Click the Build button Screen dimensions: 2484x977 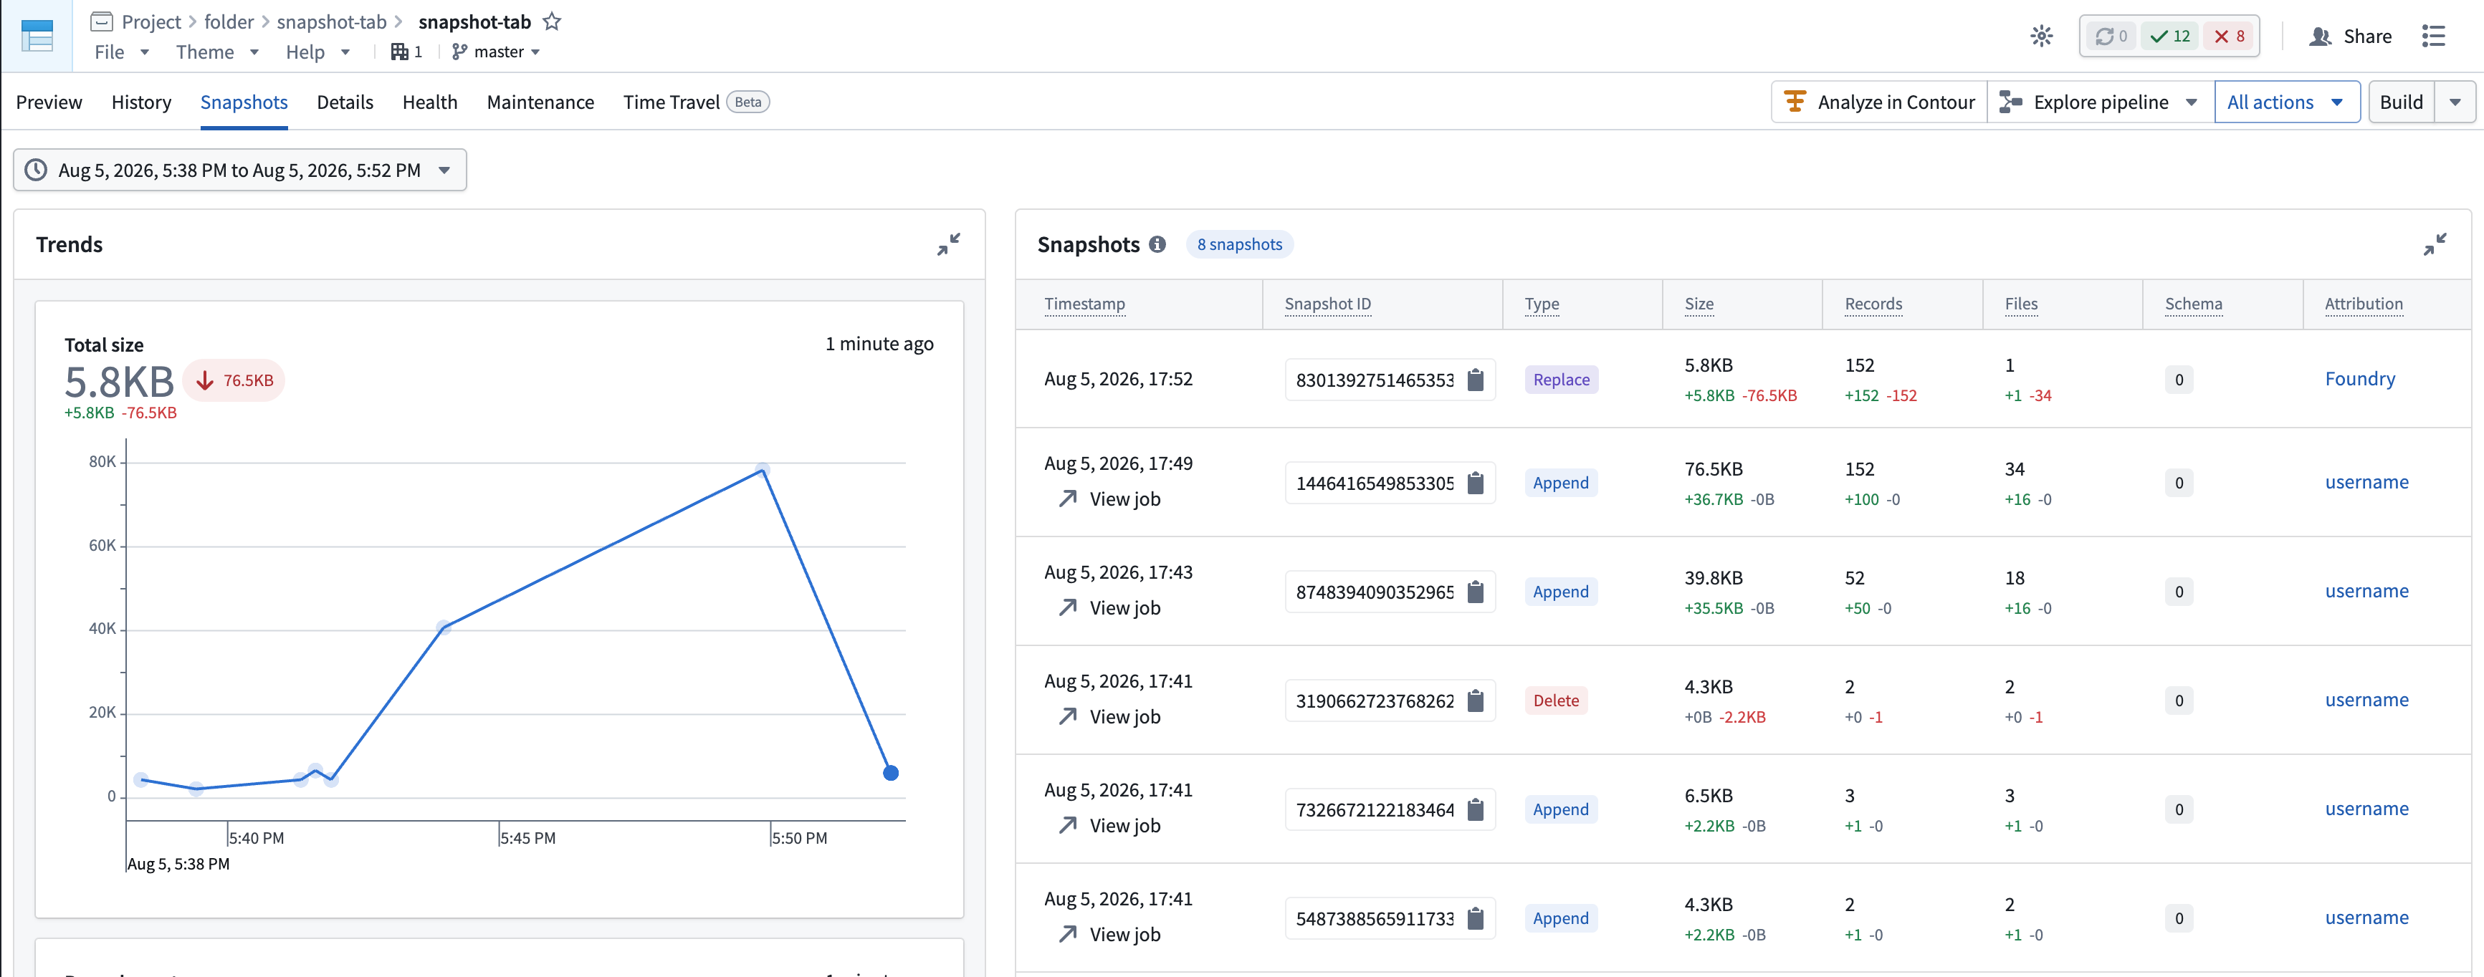click(x=2401, y=102)
